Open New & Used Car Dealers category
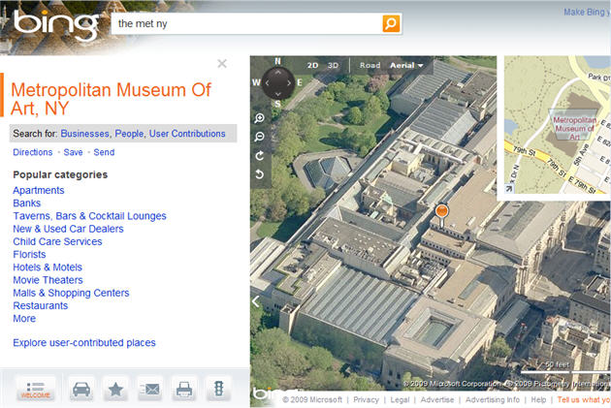Screen dimensions: 611x408 click(x=68, y=229)
